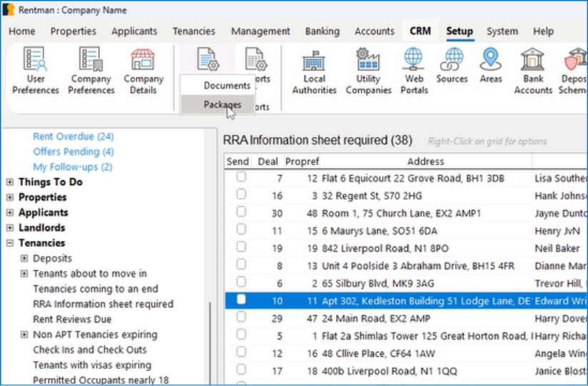Switch to the CRM tab

pyautogui.click(x=420, y=31)
